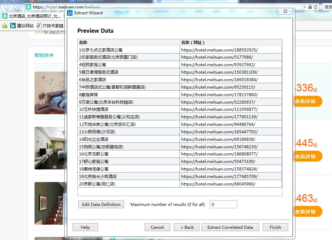Viewport: 332px width, 240px height.
Task: Click URL cell ending 177901139/
Action: pyautogui.click(x=231, y=117)
